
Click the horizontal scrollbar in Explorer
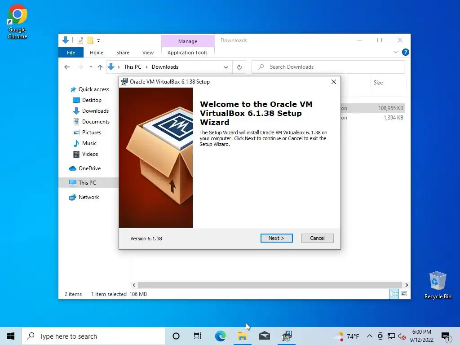coord(270,285)
